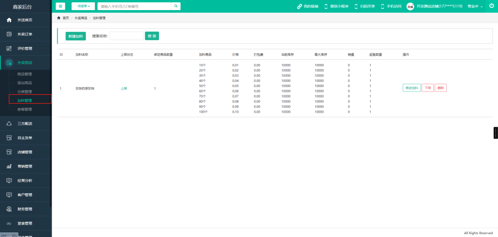Toggle the hamburger sidebar menu button
Image resolution: width=498 pixels, height=237 pixels.
pyautogui.click(x=60, y=6)
